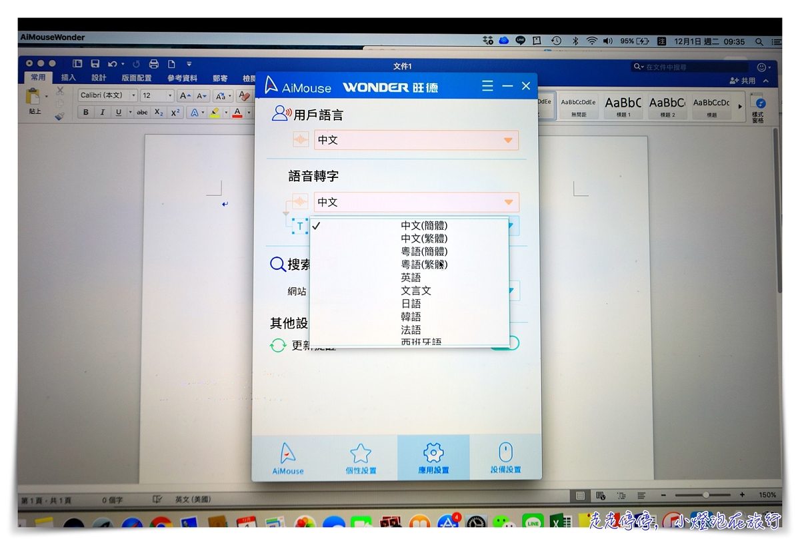Pick 英語 from the language list
800x545 pixels.
pos(411,277)
